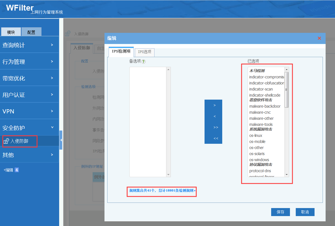
Task: Open the 配置 tab in sidebar
Action: click(x=31, y=32)
